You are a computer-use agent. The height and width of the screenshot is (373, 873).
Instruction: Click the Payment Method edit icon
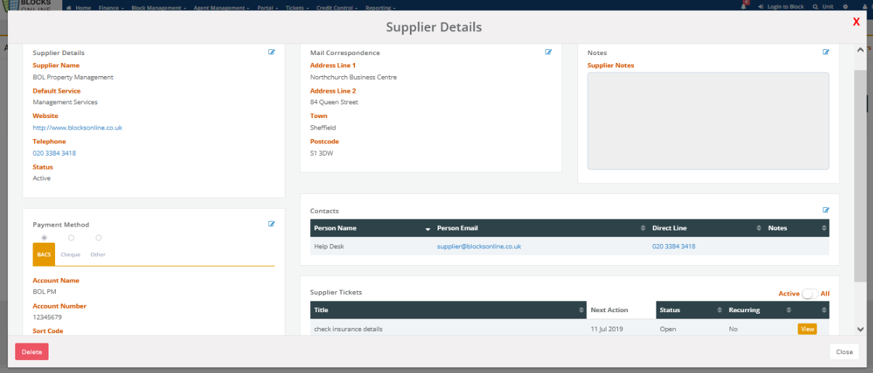(x=272, y=224)
